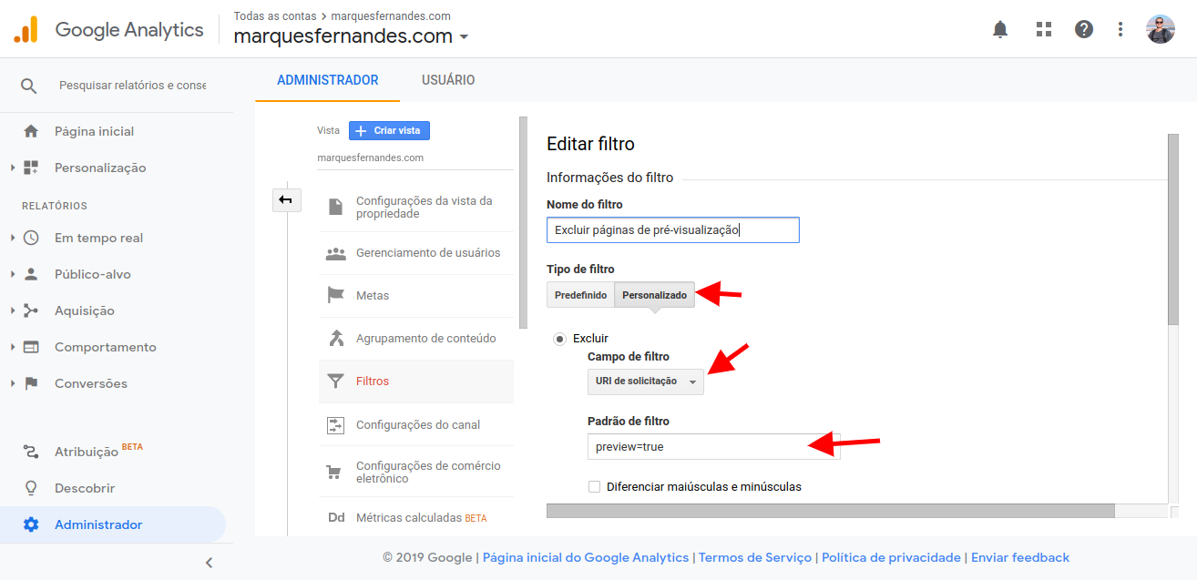Open the notifications bell

click(1000, 29)
